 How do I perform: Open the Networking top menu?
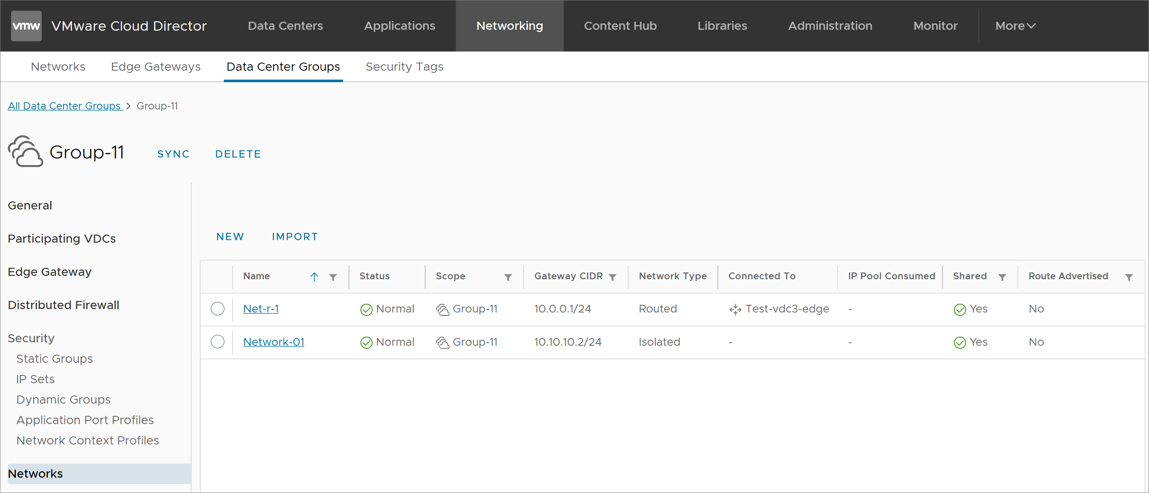pyautogui.click(x=509, y=26)
